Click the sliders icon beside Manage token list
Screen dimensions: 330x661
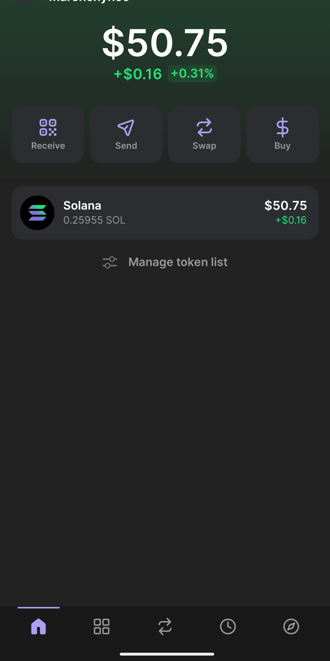coord(110,262)
